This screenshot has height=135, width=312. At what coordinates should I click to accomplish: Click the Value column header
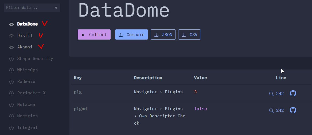click(x=200, y=78)
